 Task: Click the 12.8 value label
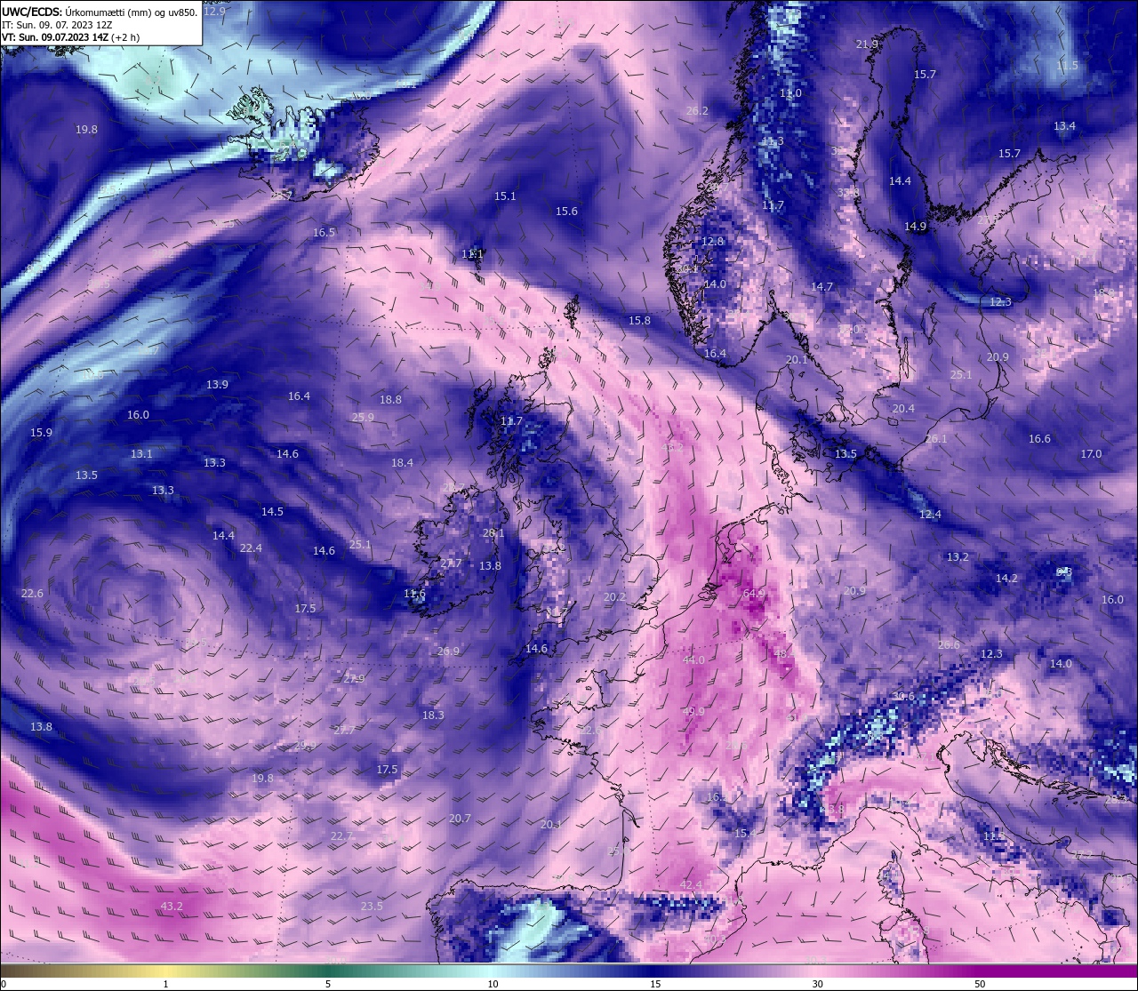click(712, 242)
